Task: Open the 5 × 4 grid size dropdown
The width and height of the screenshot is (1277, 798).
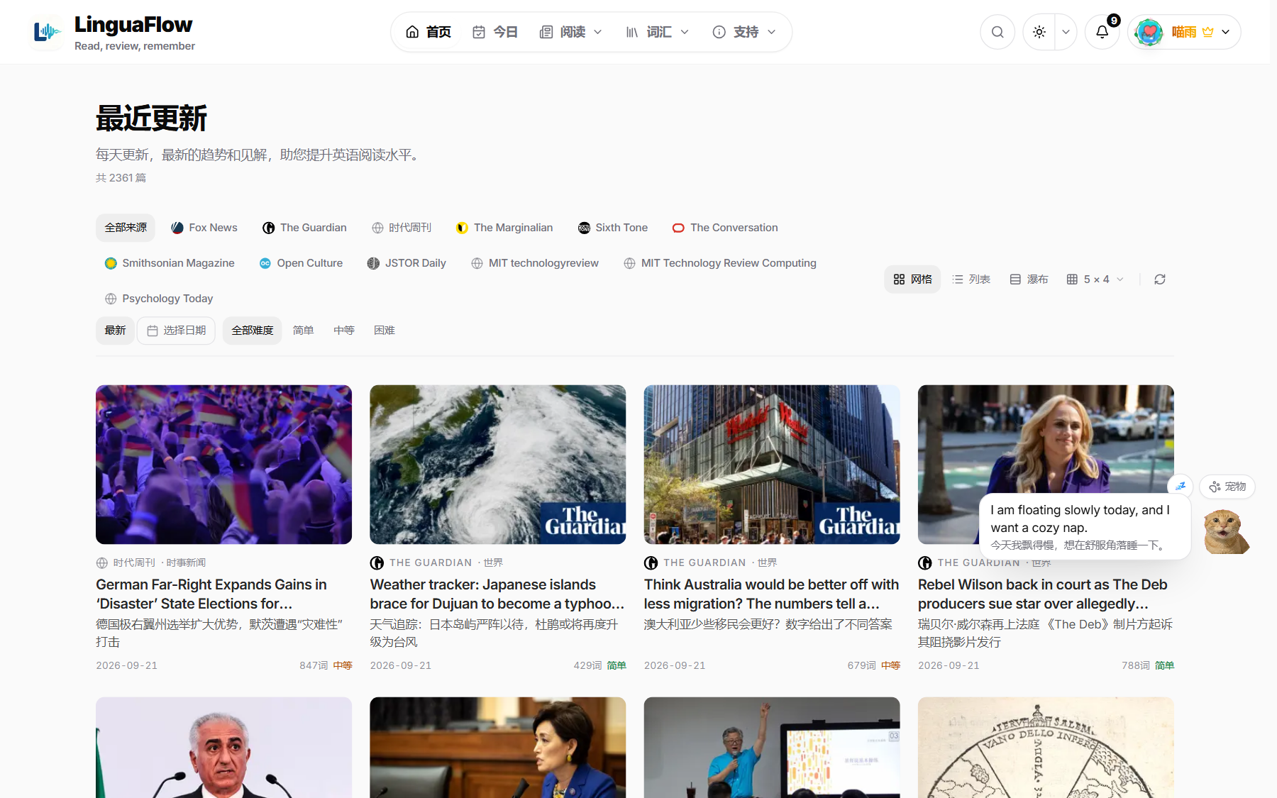Action: pos(1095,279)
